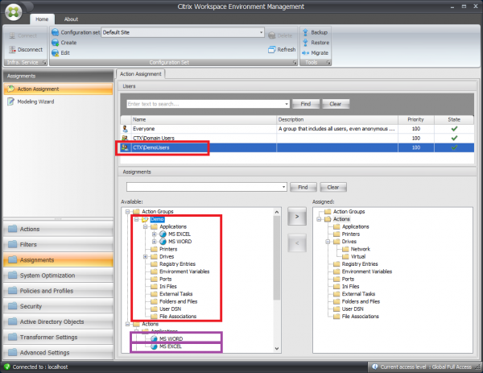The height and width of the screenshot is (373, 483).
Task: Select the Action Assignment tab
Action: click(x=142, y=73)
